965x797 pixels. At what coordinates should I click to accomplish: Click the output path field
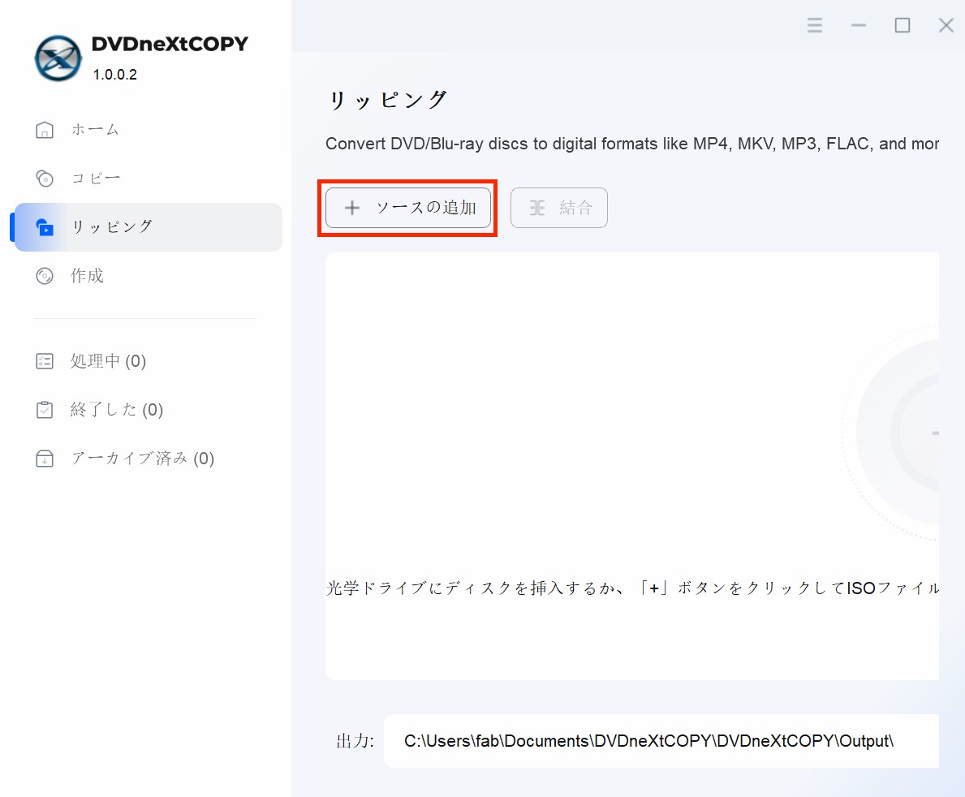[661, 741]
